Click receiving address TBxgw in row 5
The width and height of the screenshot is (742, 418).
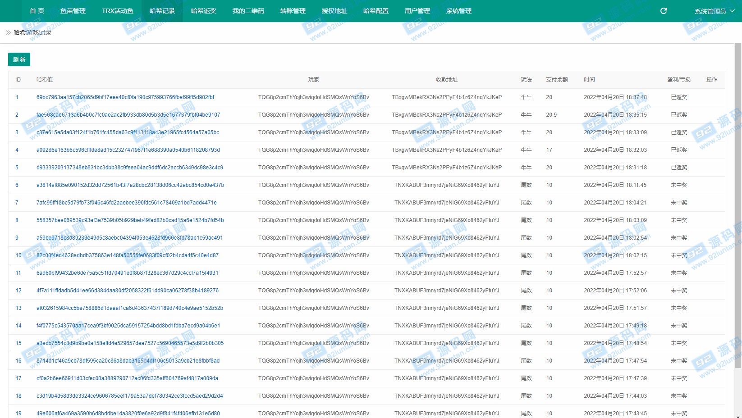click(x=447, y=168)
